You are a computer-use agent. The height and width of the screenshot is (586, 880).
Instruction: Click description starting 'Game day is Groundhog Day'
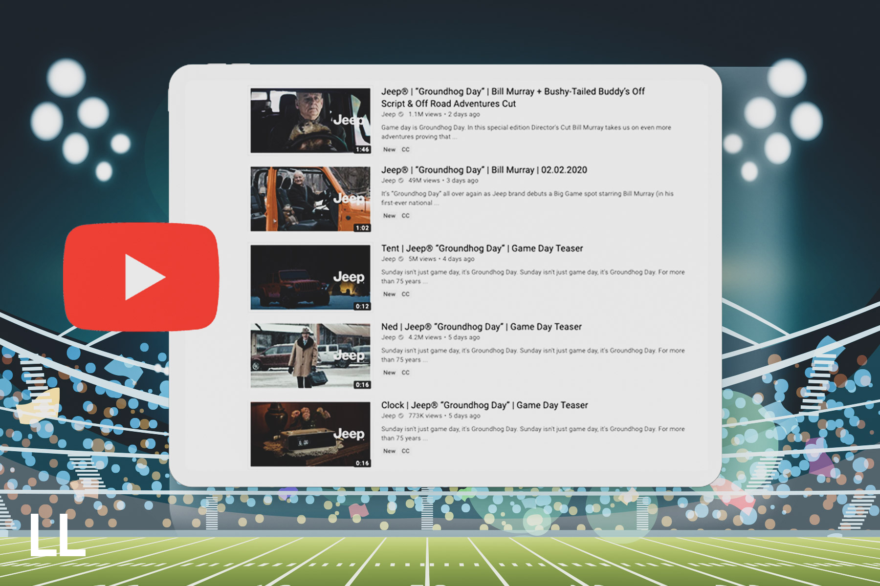pyautogui.click(x=526, y=132)
